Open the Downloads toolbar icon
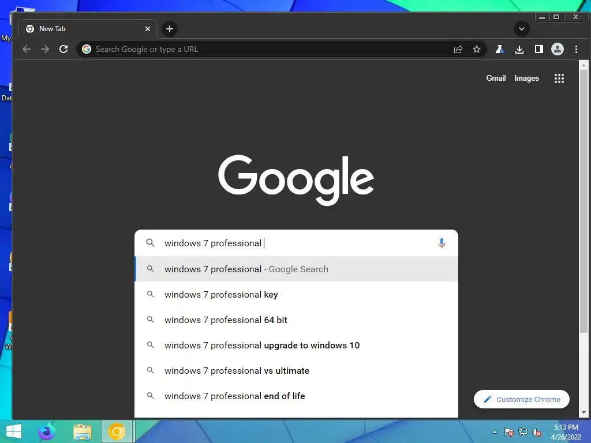Screen dimensions: 591x443 click(519, 50)
